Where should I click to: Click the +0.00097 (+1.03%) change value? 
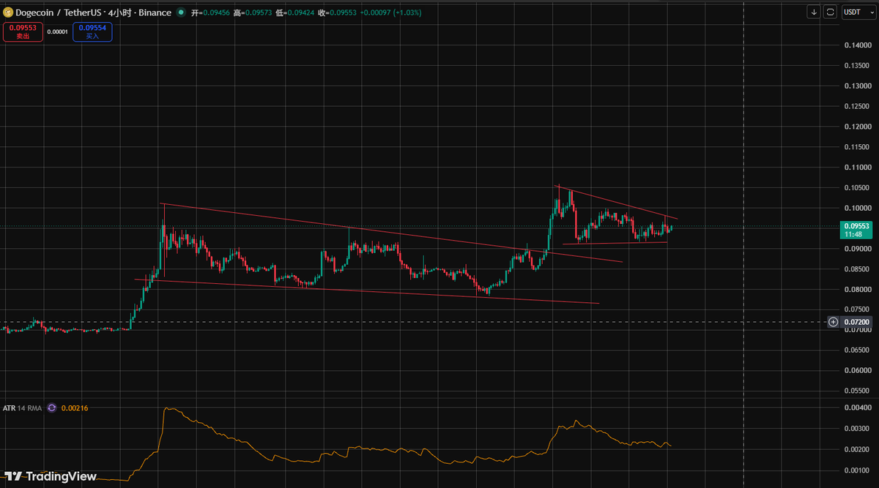[x=392, y=12]
